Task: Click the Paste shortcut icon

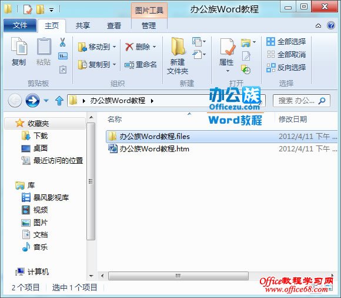Action: pos(63,69)
